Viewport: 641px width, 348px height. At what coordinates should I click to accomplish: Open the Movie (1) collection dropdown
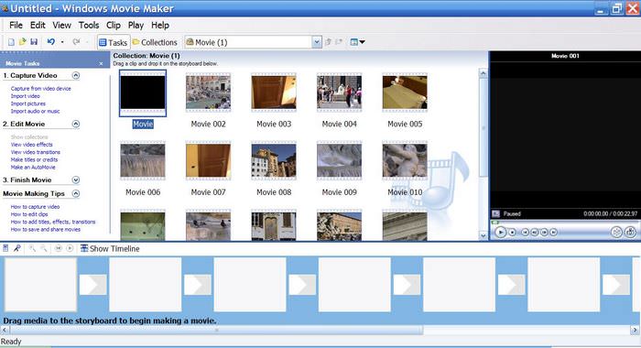[x=317, y=42]
